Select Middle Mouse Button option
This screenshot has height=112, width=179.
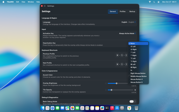click(x=138, y=76)
